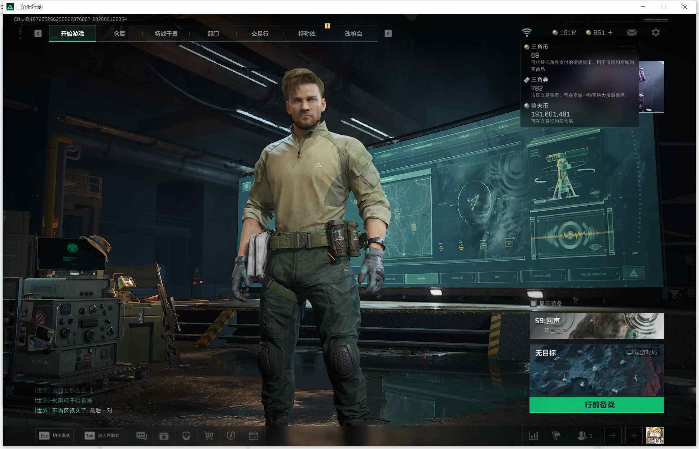
Task: Switch to the 开始游戏 tab
Action: [72, 34]
